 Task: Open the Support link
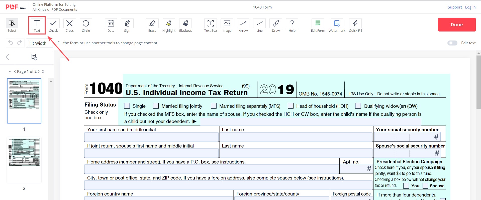tap(455, 7)
